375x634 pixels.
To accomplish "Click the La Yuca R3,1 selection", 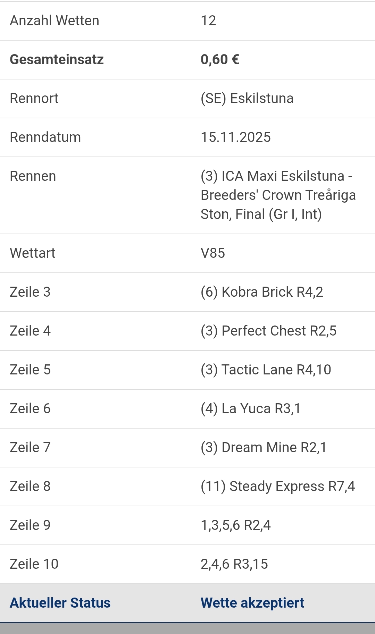I will point(250,409).
